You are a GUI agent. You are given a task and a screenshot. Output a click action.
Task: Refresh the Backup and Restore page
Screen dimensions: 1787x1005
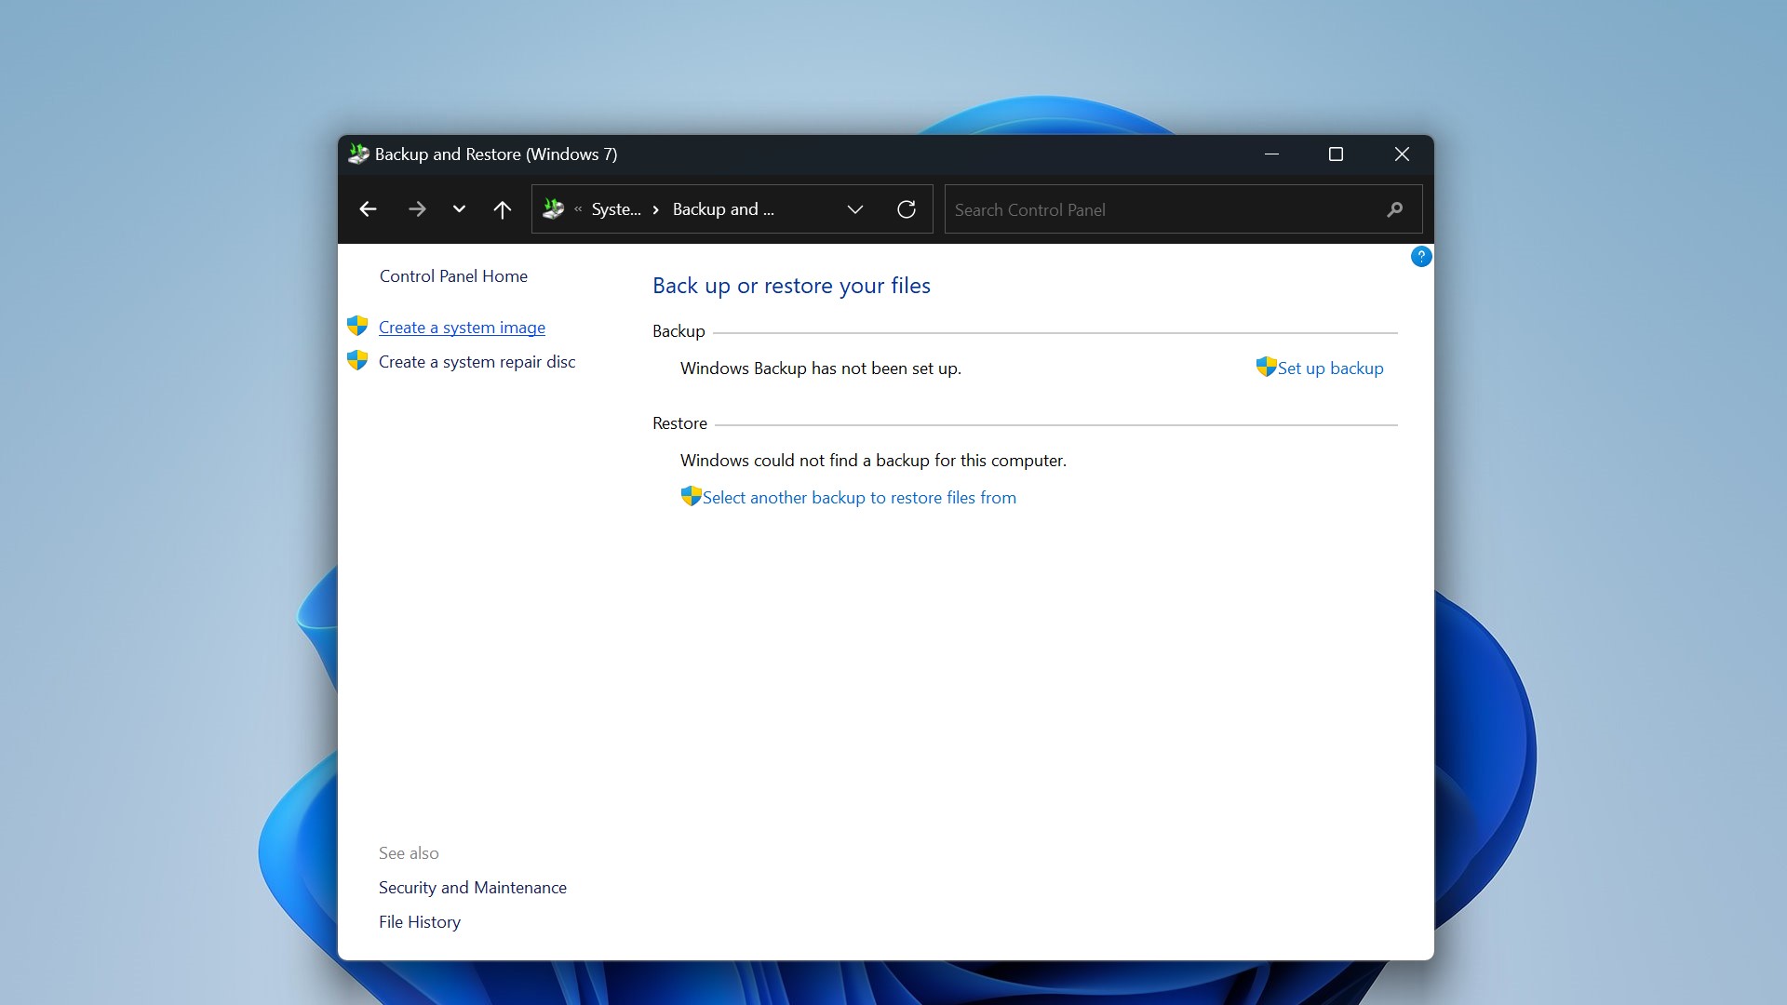[907, 209]
